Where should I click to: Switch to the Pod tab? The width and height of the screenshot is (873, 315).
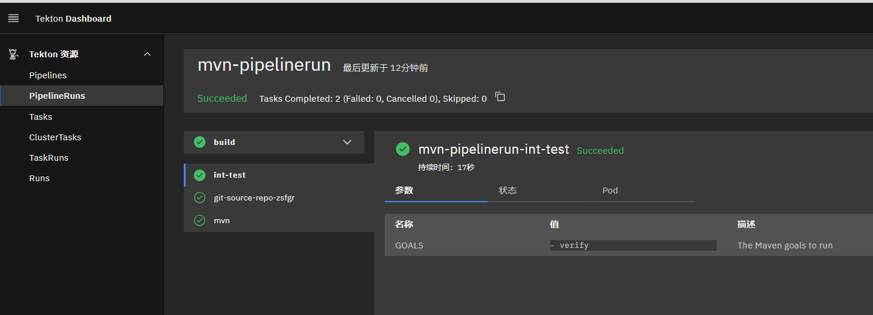coord(610,191)
